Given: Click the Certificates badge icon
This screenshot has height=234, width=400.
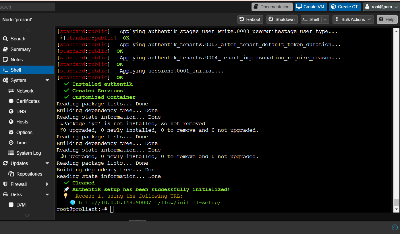Looking at the screenshot, I should (x=11, y=101).
